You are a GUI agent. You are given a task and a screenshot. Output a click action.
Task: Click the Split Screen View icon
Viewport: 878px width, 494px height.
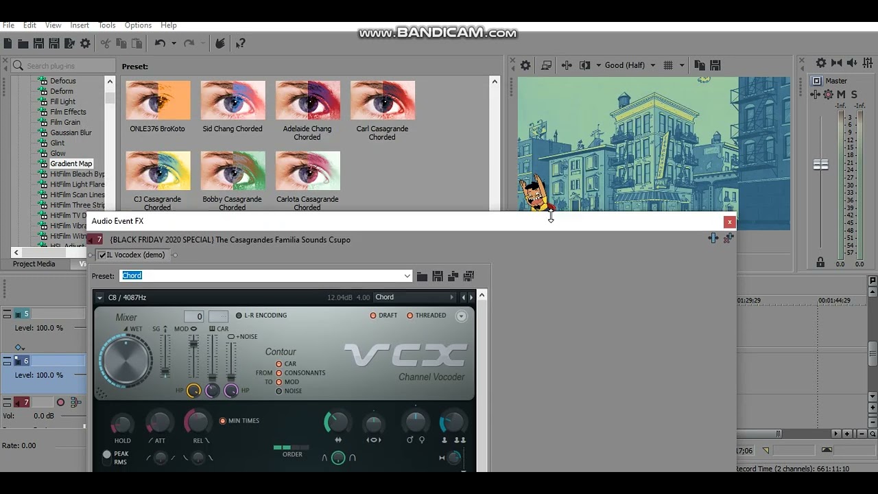(584, 65)
